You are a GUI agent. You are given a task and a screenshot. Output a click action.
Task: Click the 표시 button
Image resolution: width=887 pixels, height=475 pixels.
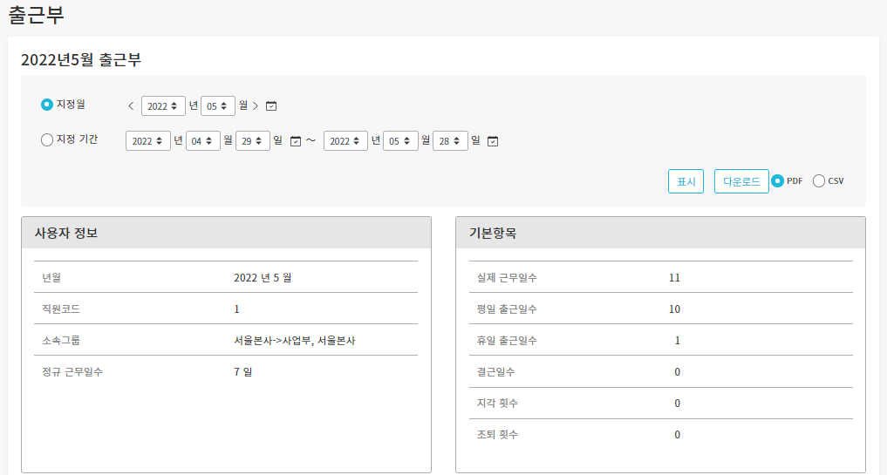coord(686,181)
